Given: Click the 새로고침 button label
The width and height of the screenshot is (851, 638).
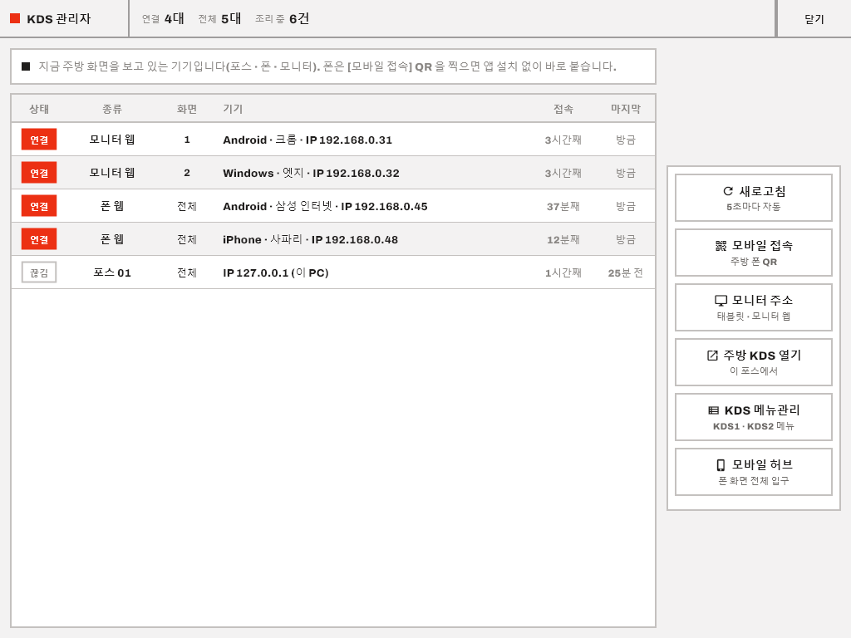Looking at the screenshot, I should [763, 191].
